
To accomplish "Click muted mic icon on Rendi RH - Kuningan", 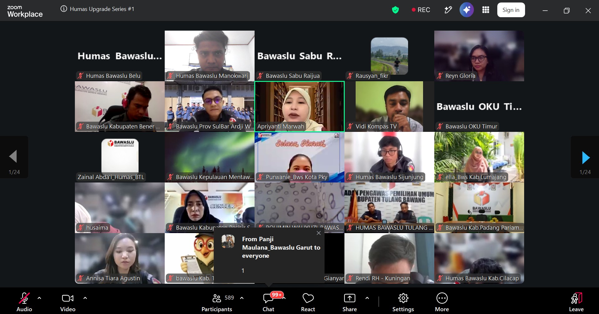I will pos(350,278).
